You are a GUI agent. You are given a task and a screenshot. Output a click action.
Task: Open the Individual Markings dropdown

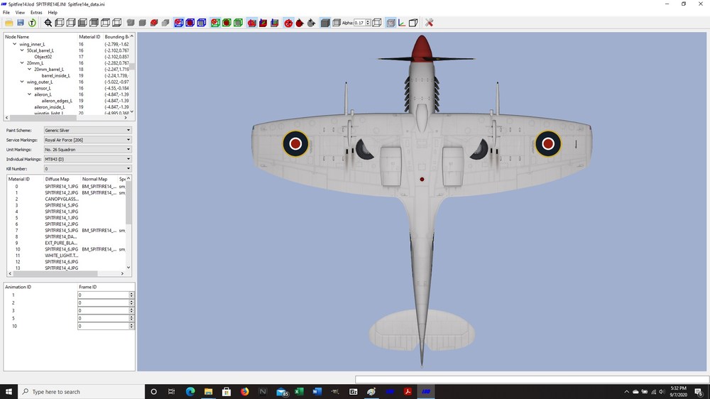[87, 159]
